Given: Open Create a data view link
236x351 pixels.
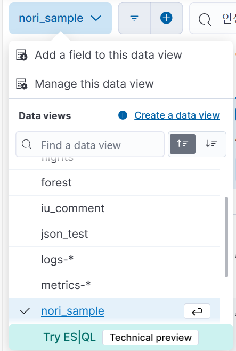Looking at the screenshot, I should click(x=177, y=115).
